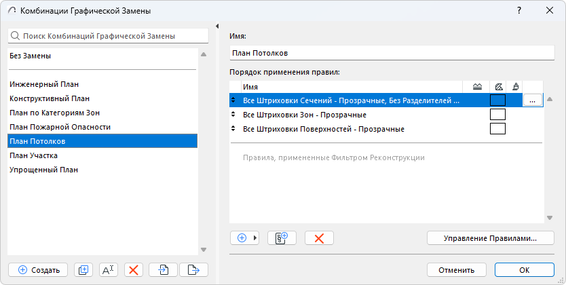Click the import combinations icon
Viewport: 566px width, 285px height.
pos(164,269)
